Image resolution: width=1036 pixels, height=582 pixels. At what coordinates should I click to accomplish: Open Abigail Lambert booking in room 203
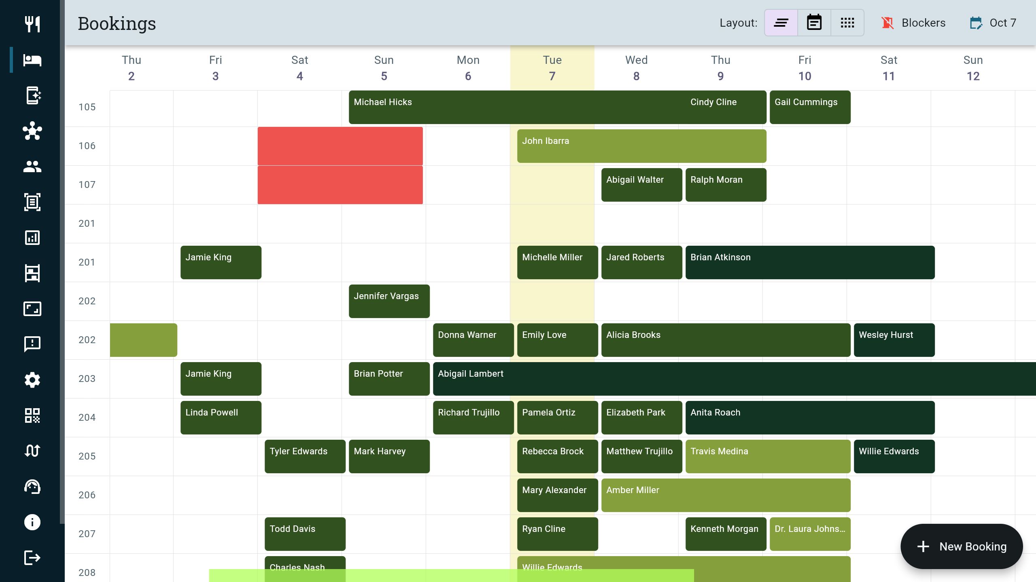coord(728,379)
